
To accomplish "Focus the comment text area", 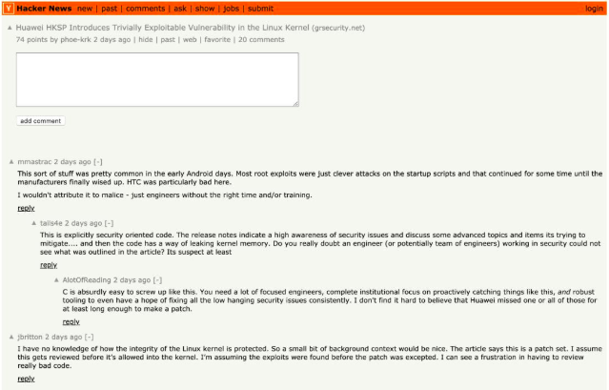I will [x=157, y=79].
